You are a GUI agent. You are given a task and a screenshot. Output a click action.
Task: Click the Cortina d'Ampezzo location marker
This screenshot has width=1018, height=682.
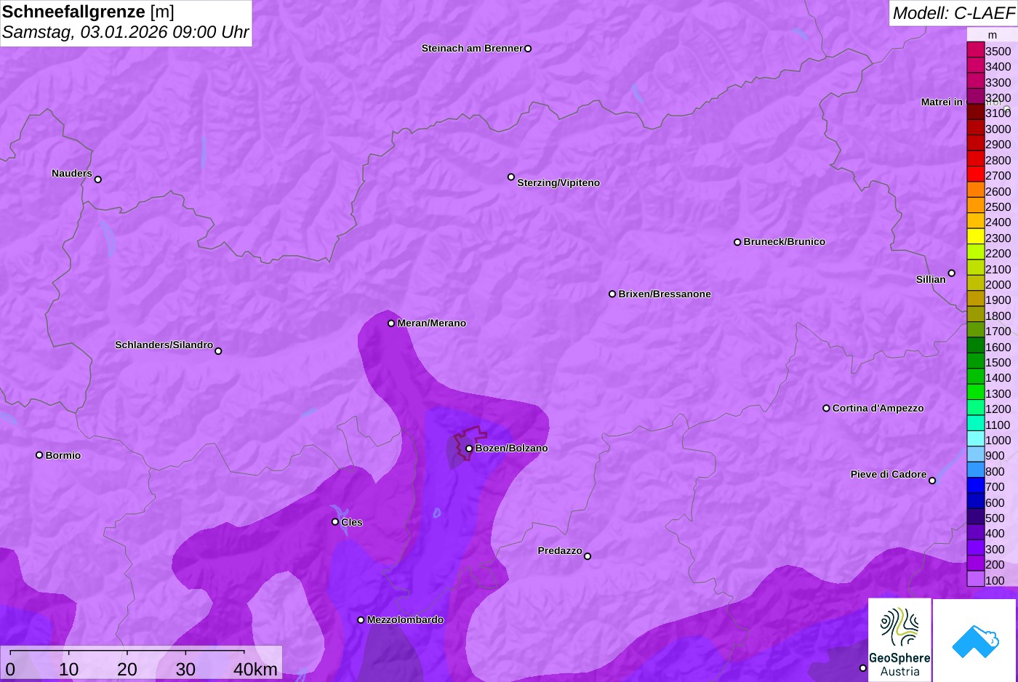point(826,408)
